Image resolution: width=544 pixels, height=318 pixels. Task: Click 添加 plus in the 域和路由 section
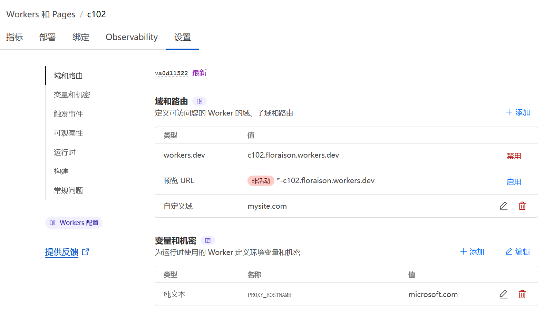pyautogui.click(x=517, y=112)
